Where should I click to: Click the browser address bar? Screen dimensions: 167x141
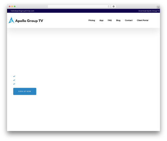point(79,6)
